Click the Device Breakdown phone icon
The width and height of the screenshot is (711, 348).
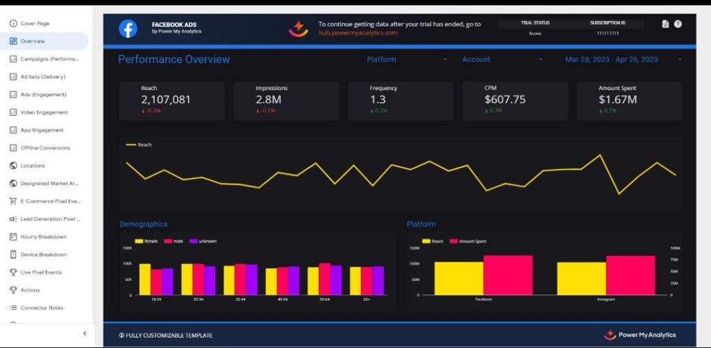point(13,254)
